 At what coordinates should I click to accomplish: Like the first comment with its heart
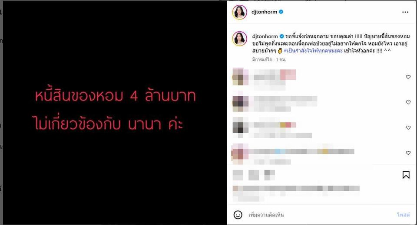tap(408, 77)
